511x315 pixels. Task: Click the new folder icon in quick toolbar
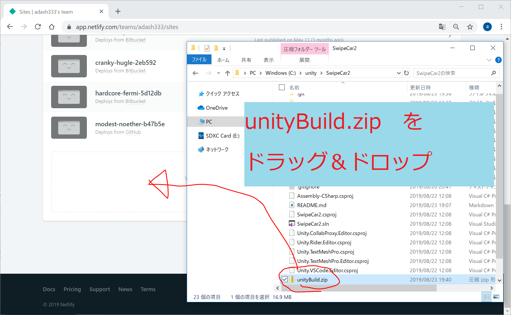[216, 48]
